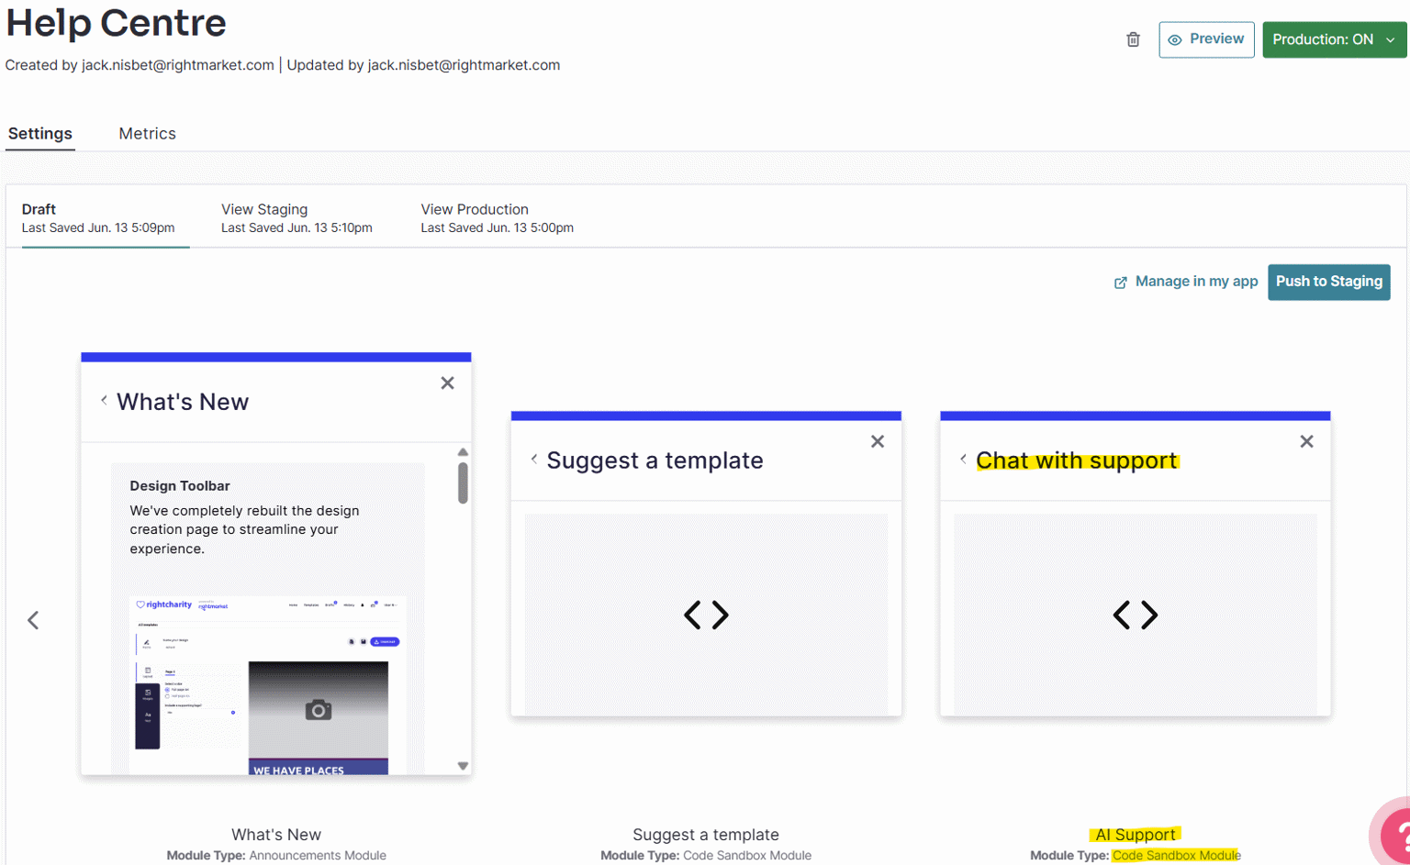Viewport: 1410px width, 865px height.
Task: Go back from What's New header
Action: coord(104,400)
